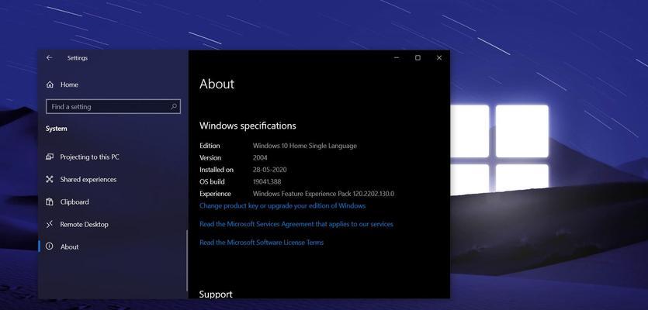Go to Clipboard settings
Viewport: 648px width, 310px height.
75,201
